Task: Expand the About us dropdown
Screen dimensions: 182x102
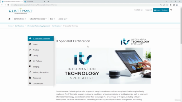Action: pyautogui.click(x=63, y=19)
